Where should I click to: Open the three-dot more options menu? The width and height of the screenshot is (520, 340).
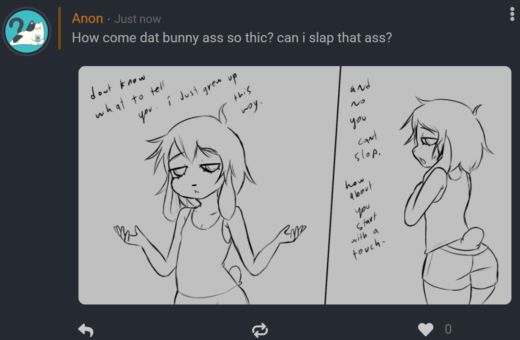pos(512,14)
